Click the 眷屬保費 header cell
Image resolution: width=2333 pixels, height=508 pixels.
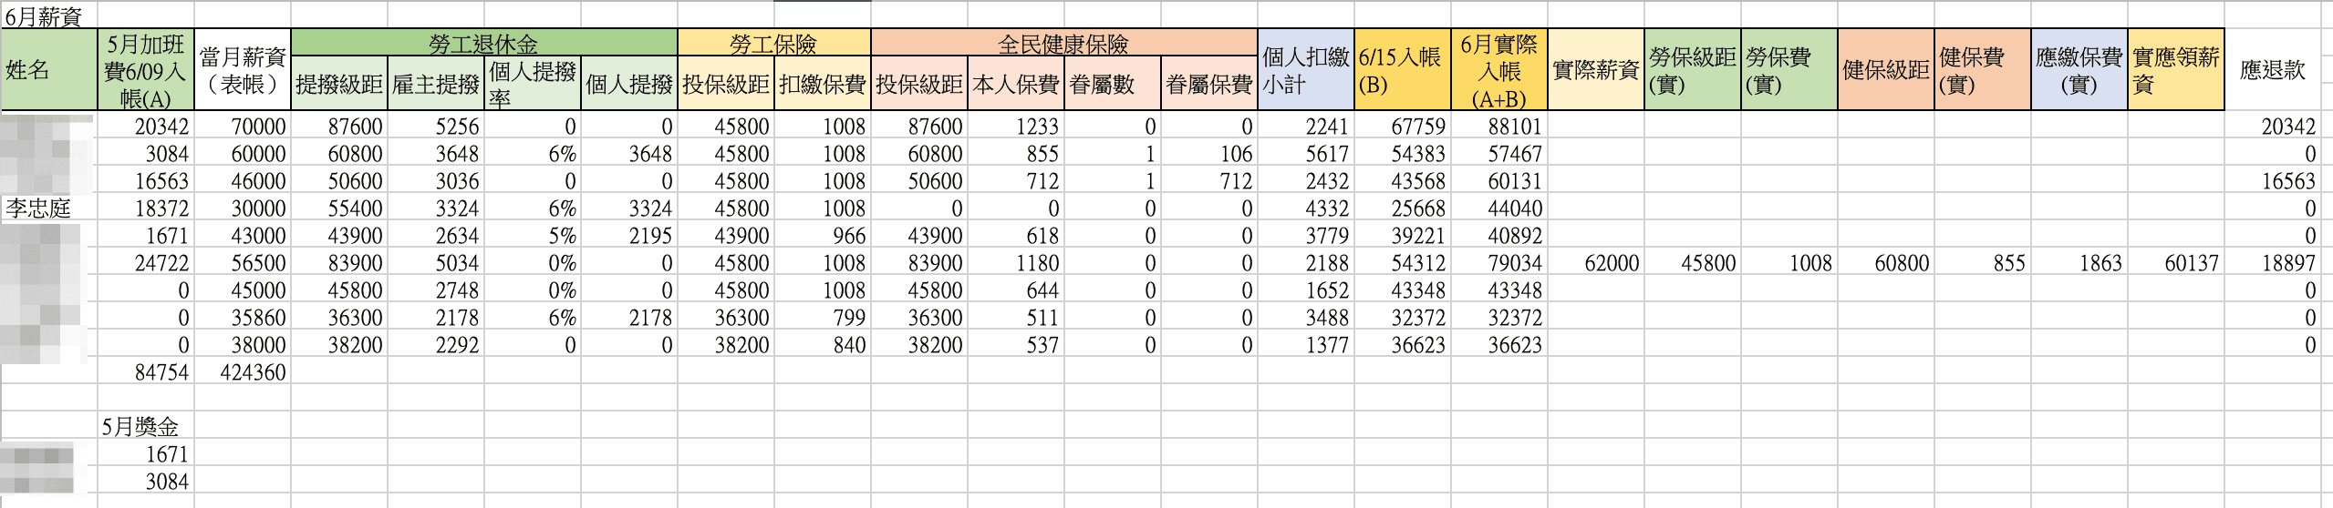[x=1209, y=84]
